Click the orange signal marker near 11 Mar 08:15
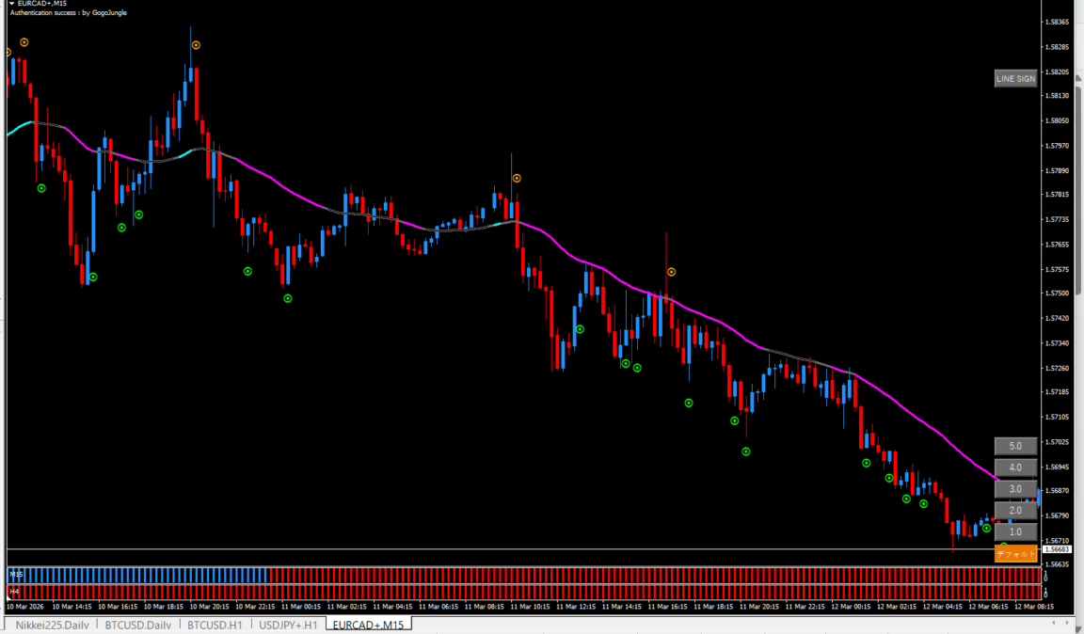The image size is (1084, 634). coord(517,178)
